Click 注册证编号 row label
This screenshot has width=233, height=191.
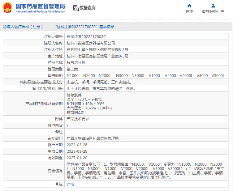pyautogui.click(x=53, y=37)
